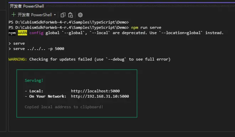
Task: Click the first empty PS prompt line
Action: tap(69, 22)
